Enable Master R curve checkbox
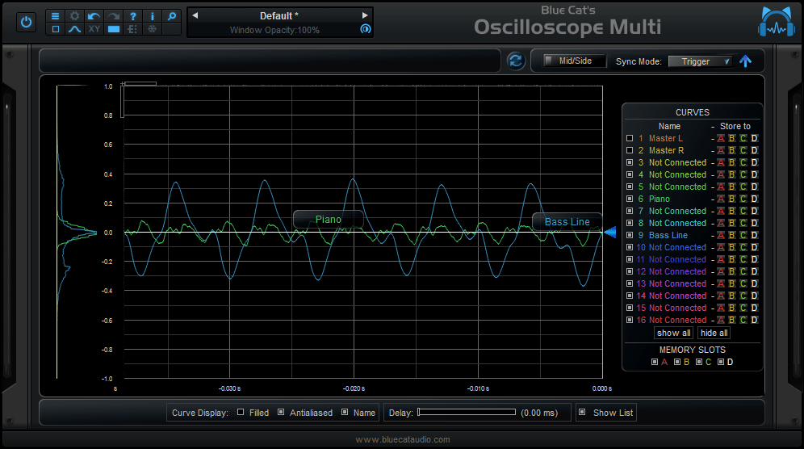Image resolution: width=804 pixels, height=449 pixels. click(x=630, y=150)
